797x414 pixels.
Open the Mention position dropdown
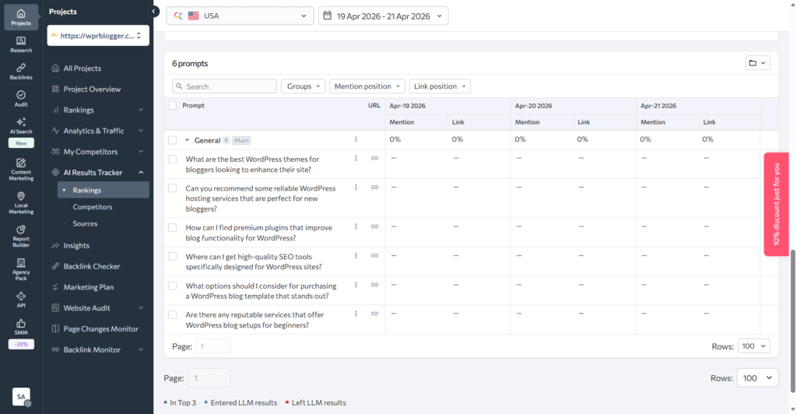click(367, 86)
